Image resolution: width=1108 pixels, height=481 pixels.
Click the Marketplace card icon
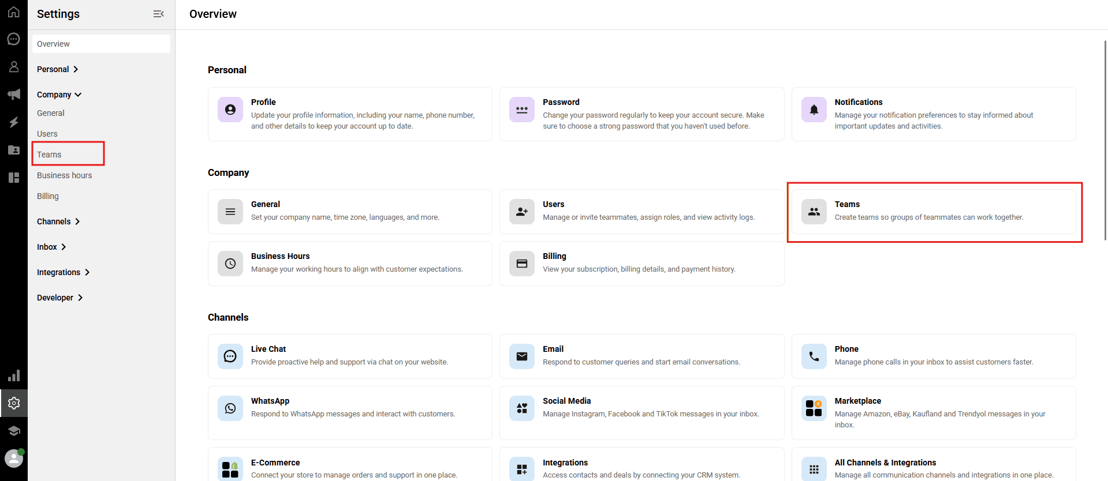pos(814,408)
